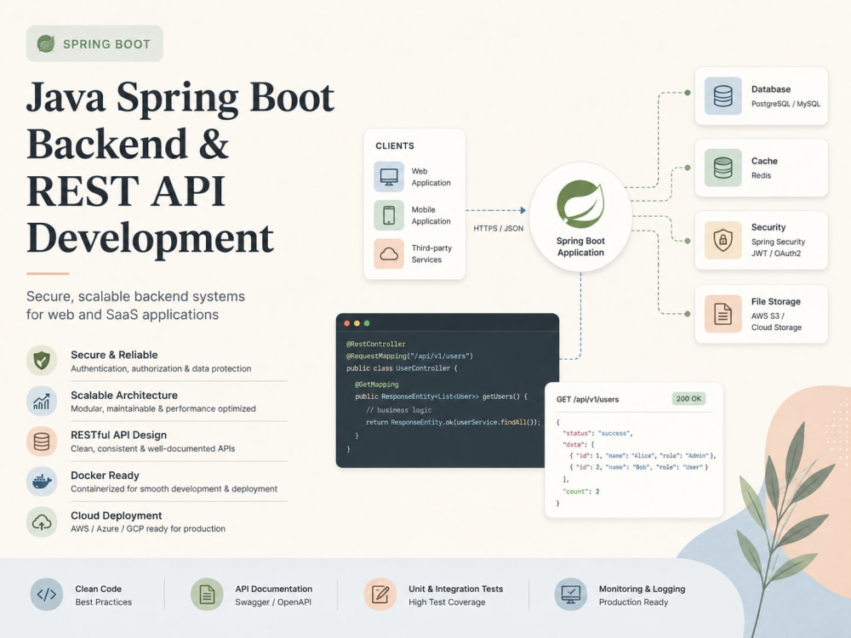Click the JWT / OAuth2 text
This screenshot has width=851, height=638.
(x=775, y=253)
